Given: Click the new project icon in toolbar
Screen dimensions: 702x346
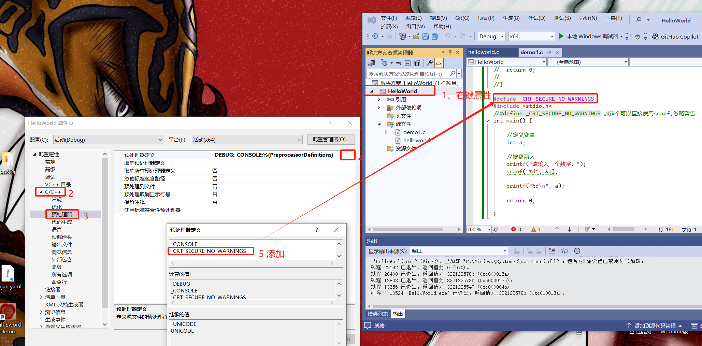Looking at the screenshot, I should tap(403, 37).
